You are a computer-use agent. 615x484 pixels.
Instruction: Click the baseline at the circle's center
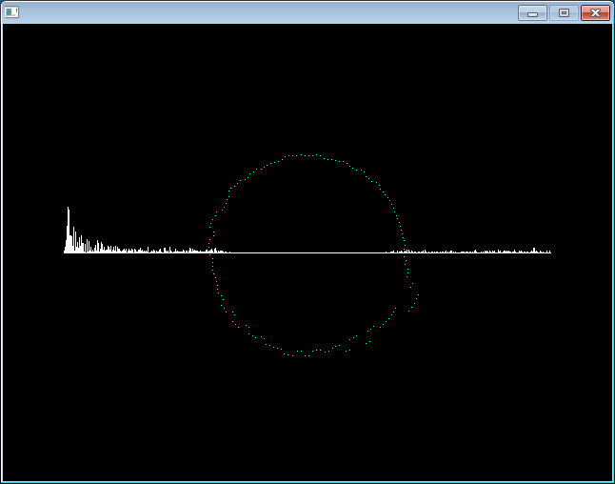(x=307, y=252)
